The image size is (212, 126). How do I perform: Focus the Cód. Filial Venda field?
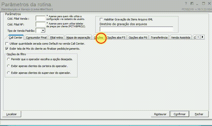click(x=40, y=18)
